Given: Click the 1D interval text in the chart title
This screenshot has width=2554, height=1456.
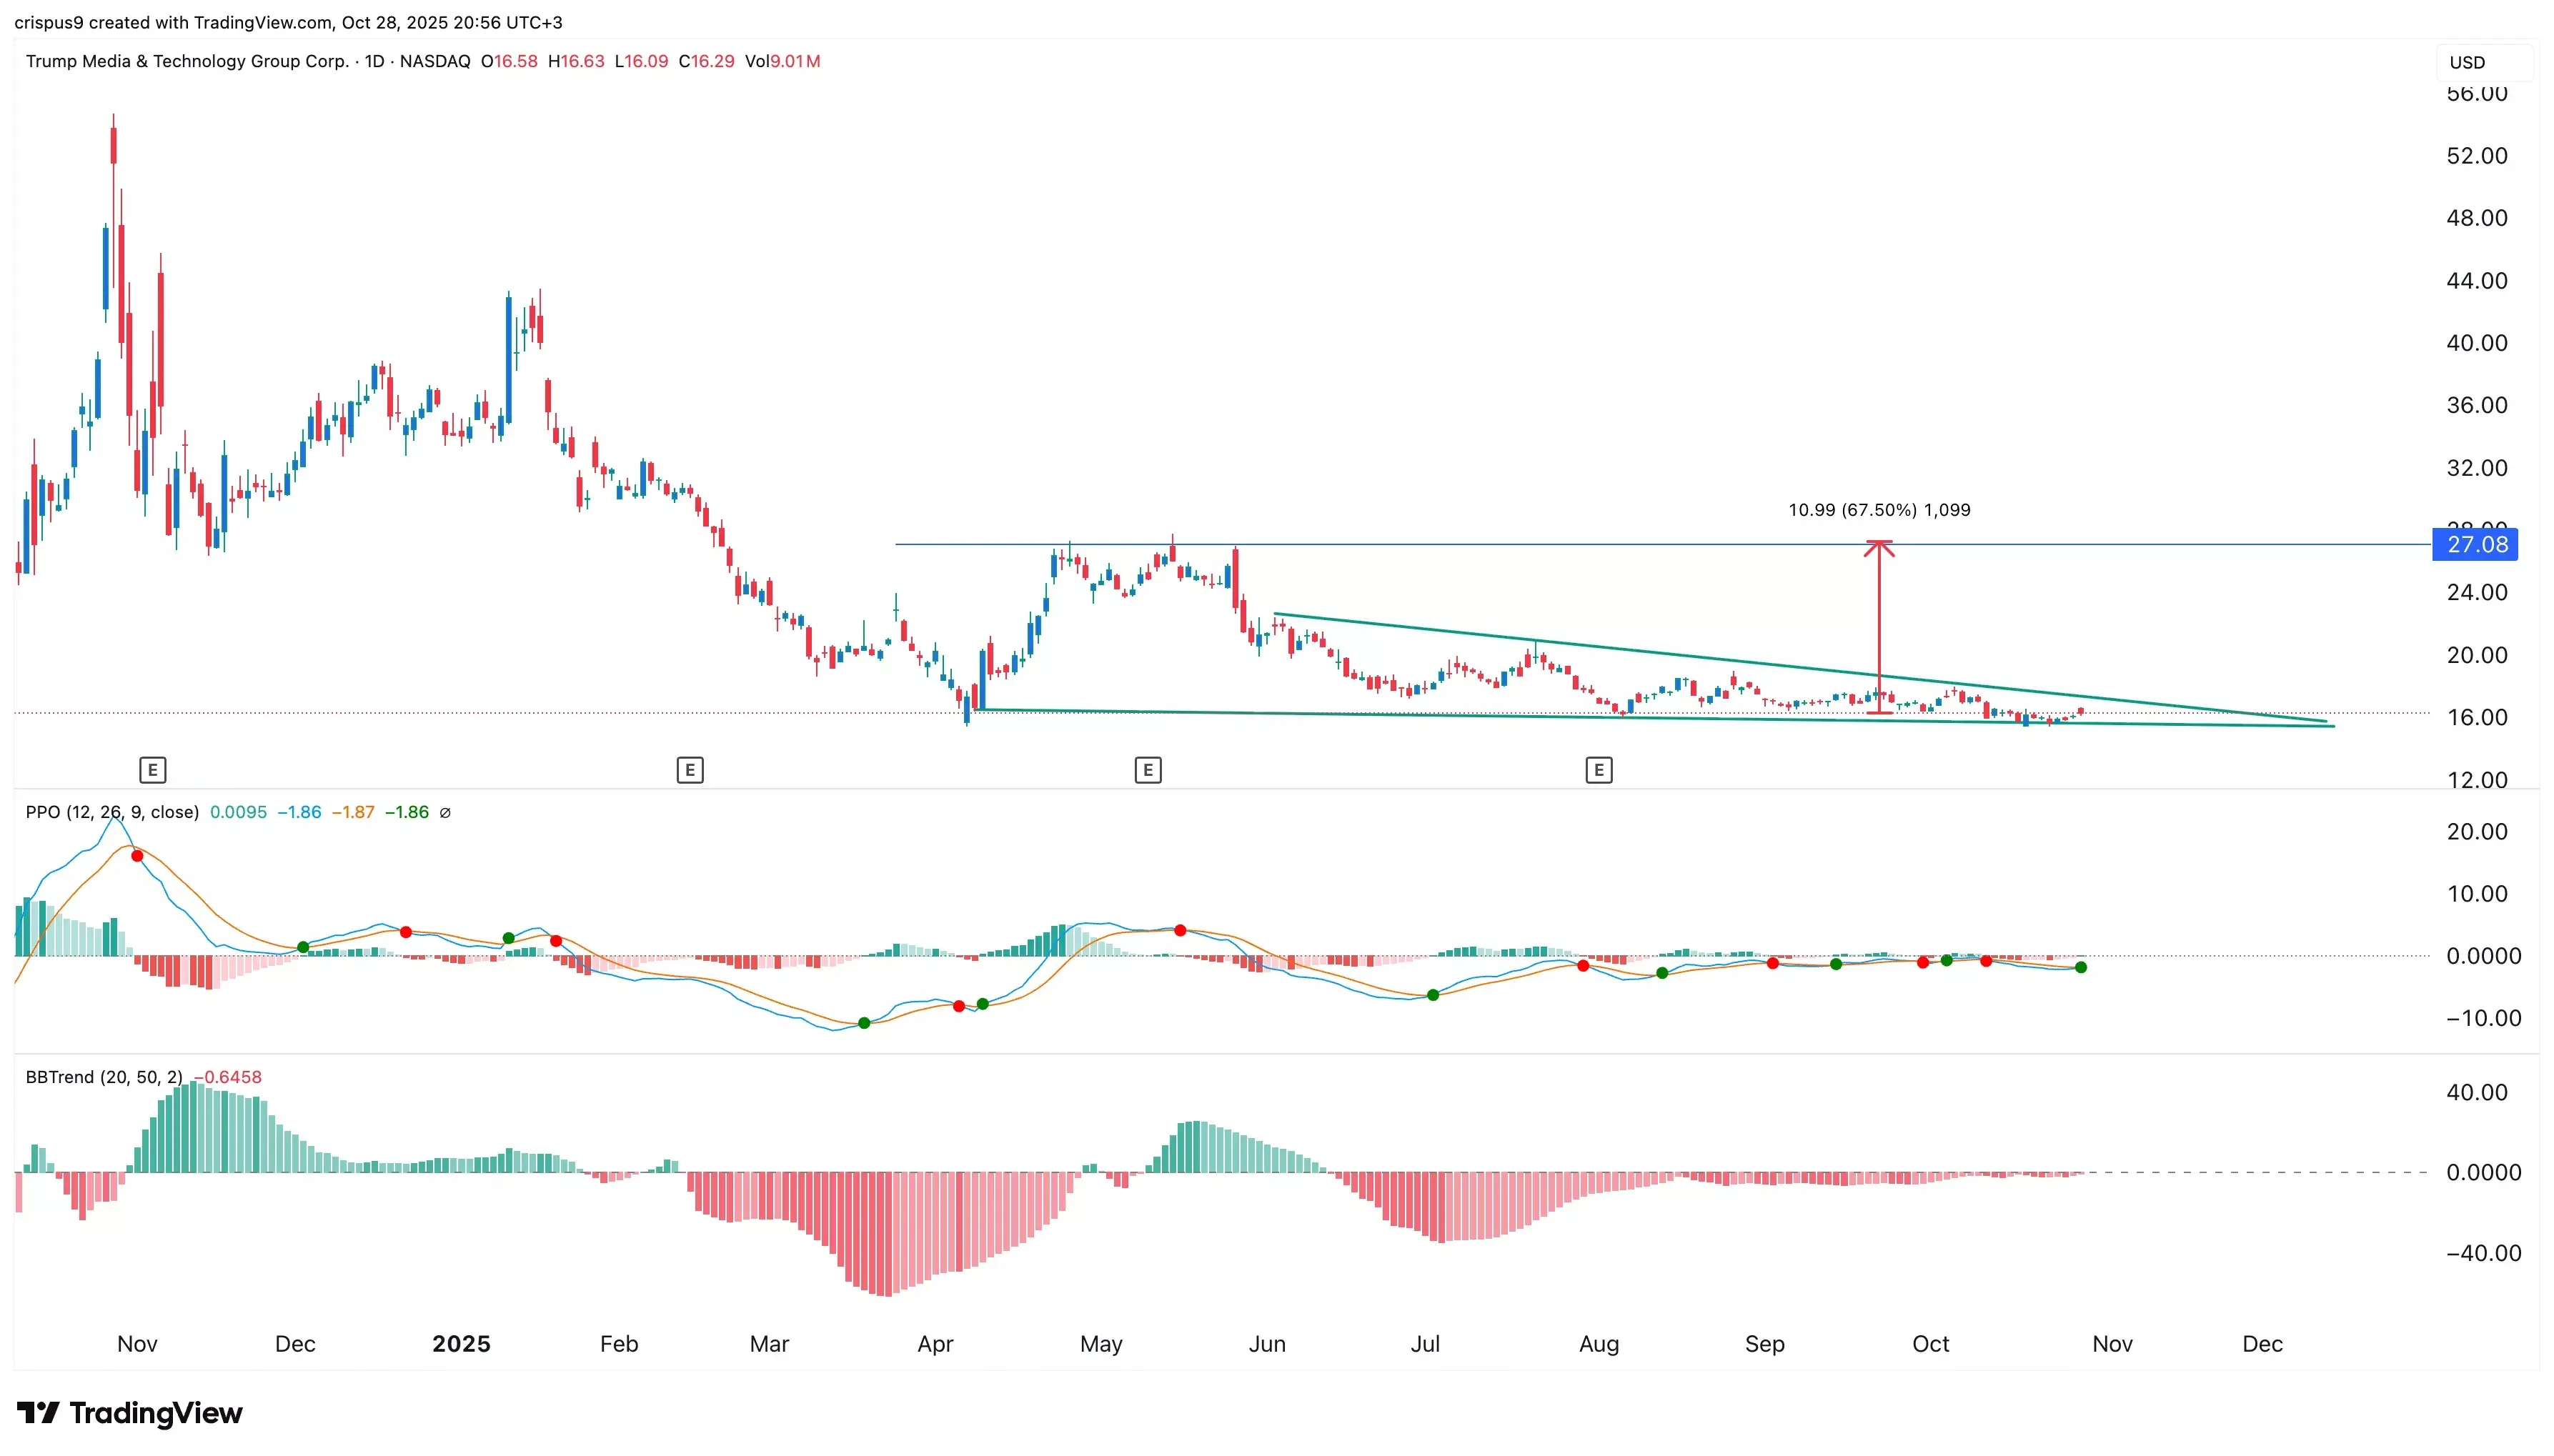Looking at the screenshot, I should click(x=374, y=61).
